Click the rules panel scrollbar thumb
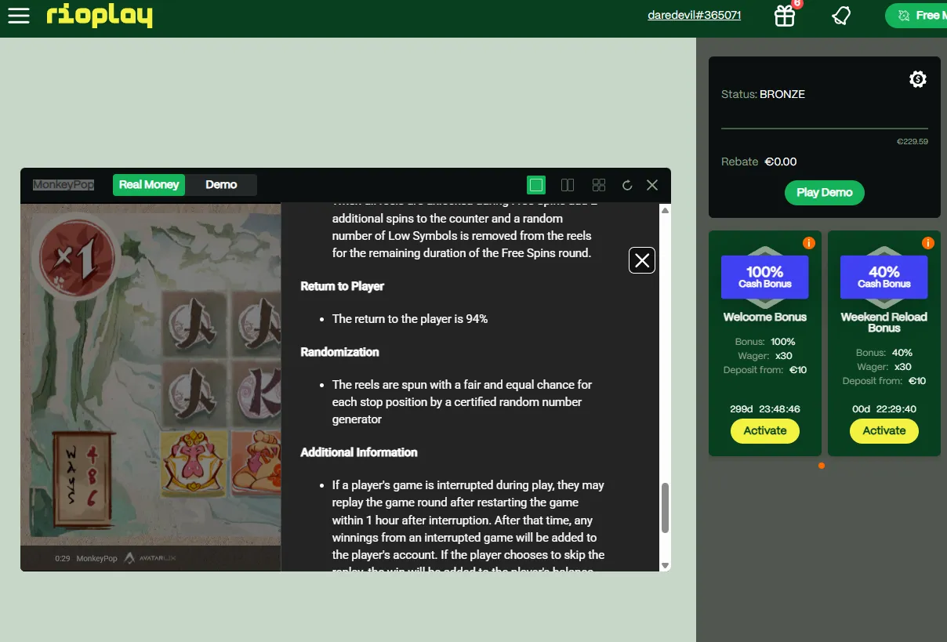 coord(666,508)
